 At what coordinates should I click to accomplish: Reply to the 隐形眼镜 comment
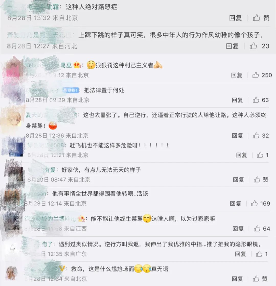[240, 254]
